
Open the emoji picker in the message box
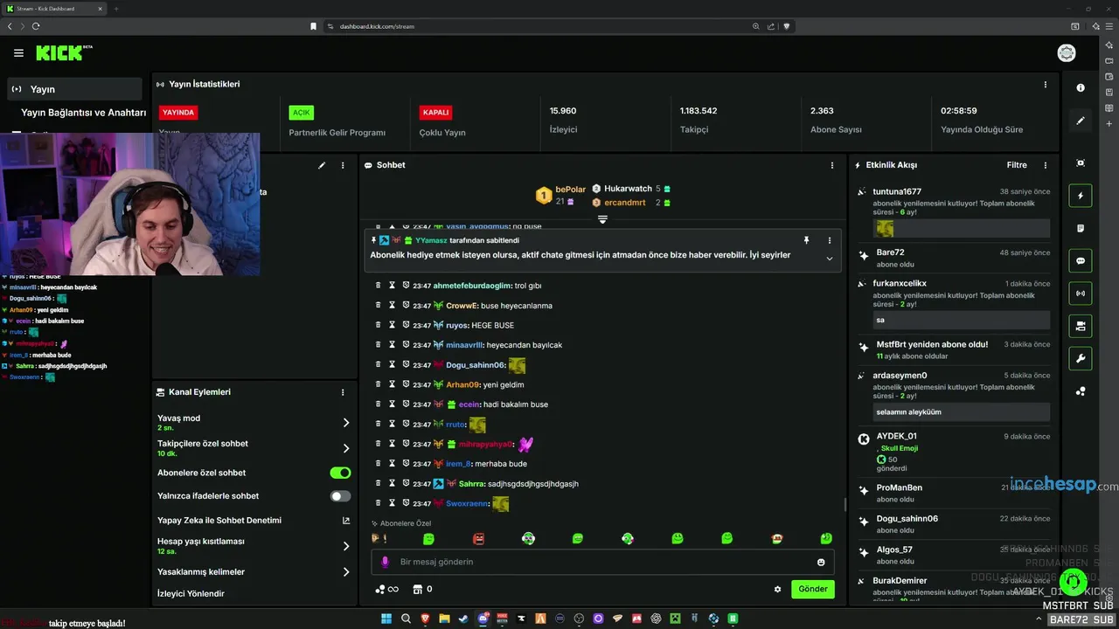(x=821, y=562)
